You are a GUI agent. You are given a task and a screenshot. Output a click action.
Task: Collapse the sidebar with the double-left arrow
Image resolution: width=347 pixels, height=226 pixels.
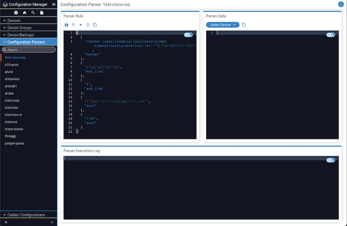click(x=6, y=222)
